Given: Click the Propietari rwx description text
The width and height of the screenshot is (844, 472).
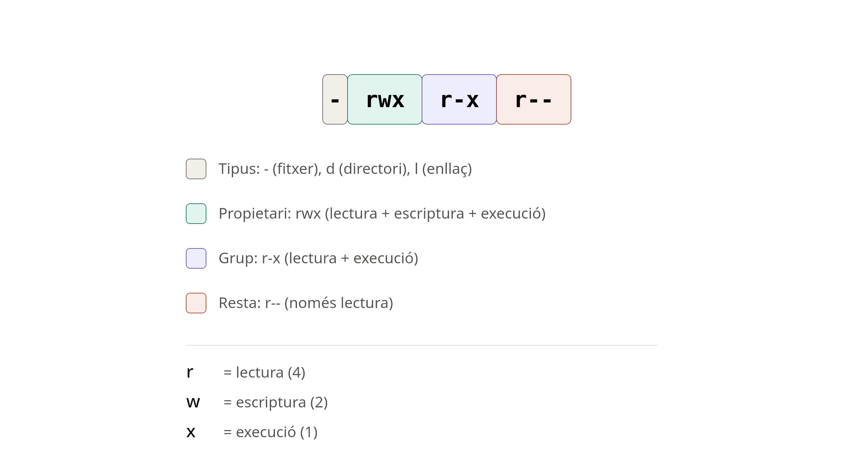Looking at the screenshot, I should coord(382,214).
